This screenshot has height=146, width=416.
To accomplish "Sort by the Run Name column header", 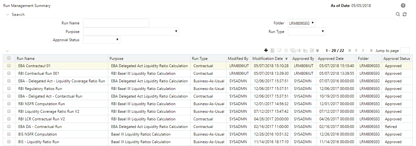I will (26, 59).
